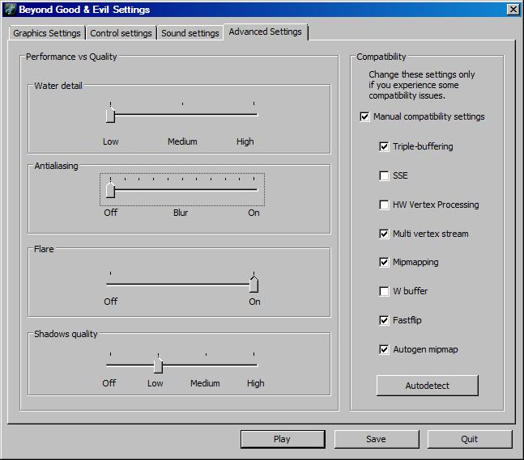Quit the settings dialog

coord(470,439)
